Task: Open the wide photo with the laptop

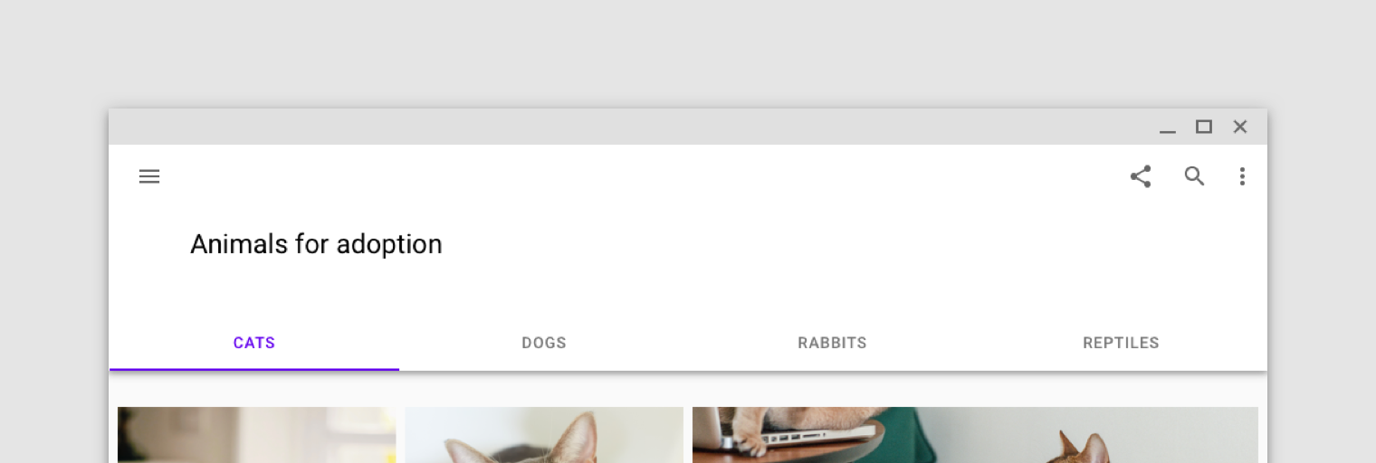Action: click(x=975, y=435)
